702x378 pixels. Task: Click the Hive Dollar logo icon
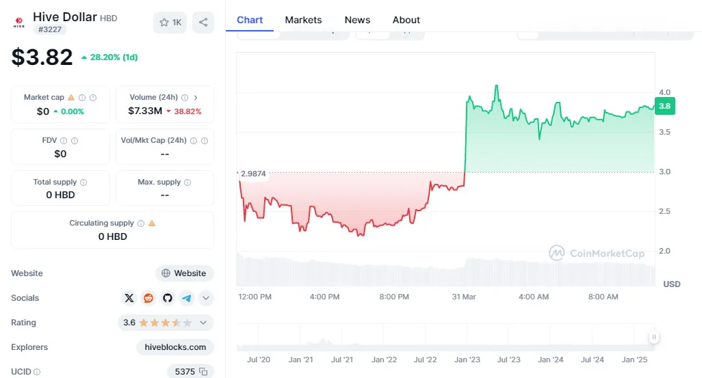[x=18, y=23]
